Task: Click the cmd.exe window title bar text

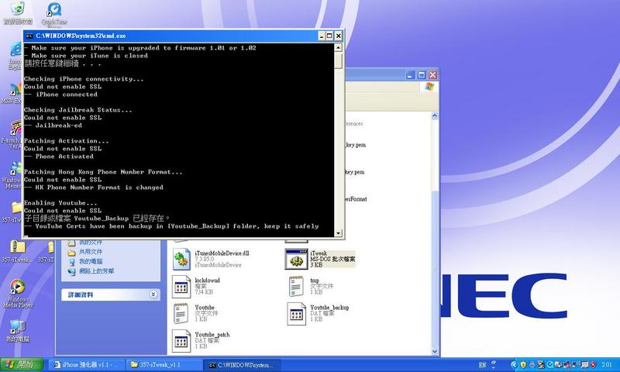Action: [81, 36]
